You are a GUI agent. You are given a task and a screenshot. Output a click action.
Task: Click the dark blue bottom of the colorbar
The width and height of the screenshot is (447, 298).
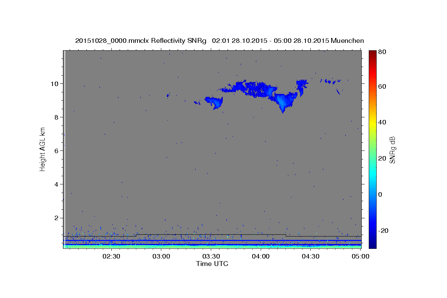[x=372, y=244]
